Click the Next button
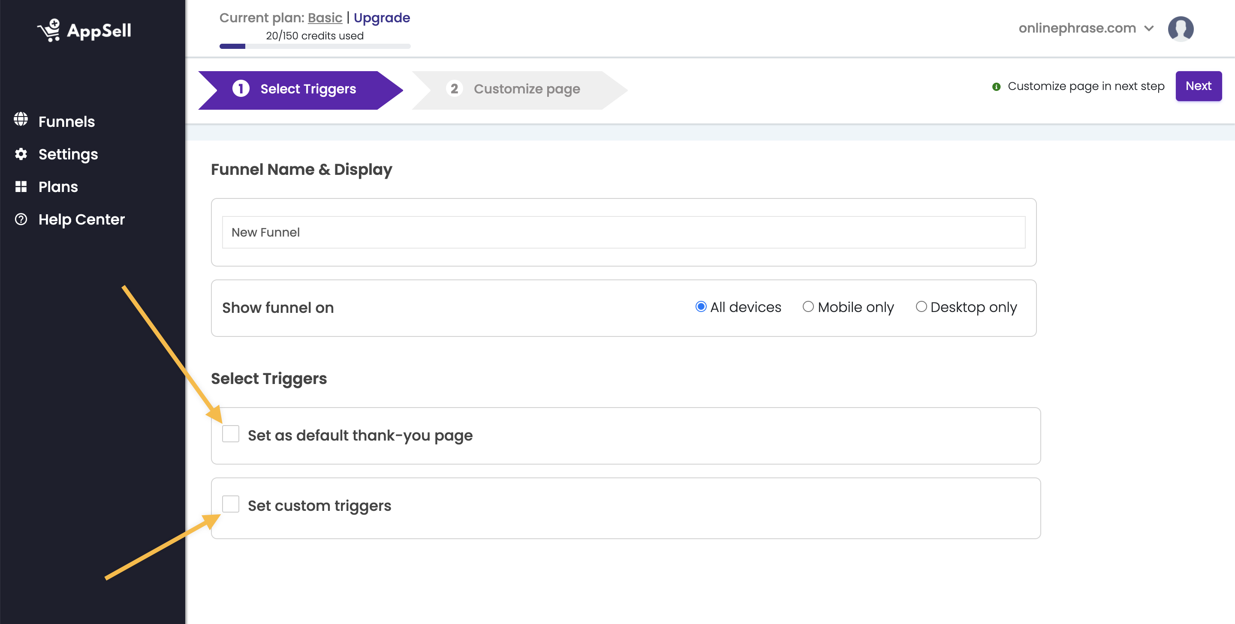This screenshot has height=624, width=1235. (x=1198, y=86)
